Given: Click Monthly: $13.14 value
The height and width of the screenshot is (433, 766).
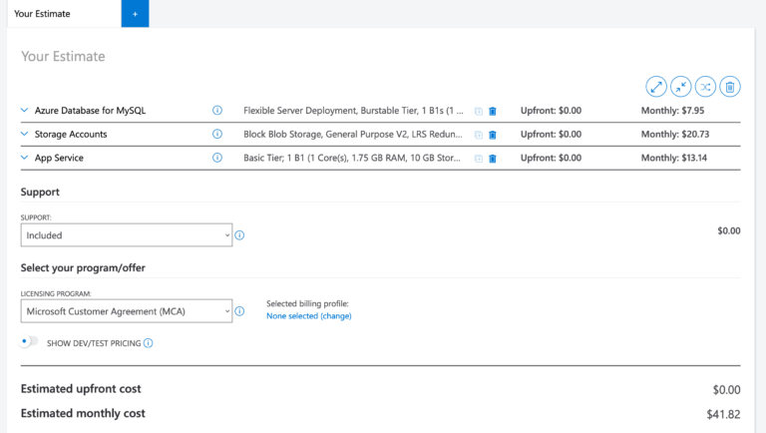Looking at the screenshot, I should 674,158.
